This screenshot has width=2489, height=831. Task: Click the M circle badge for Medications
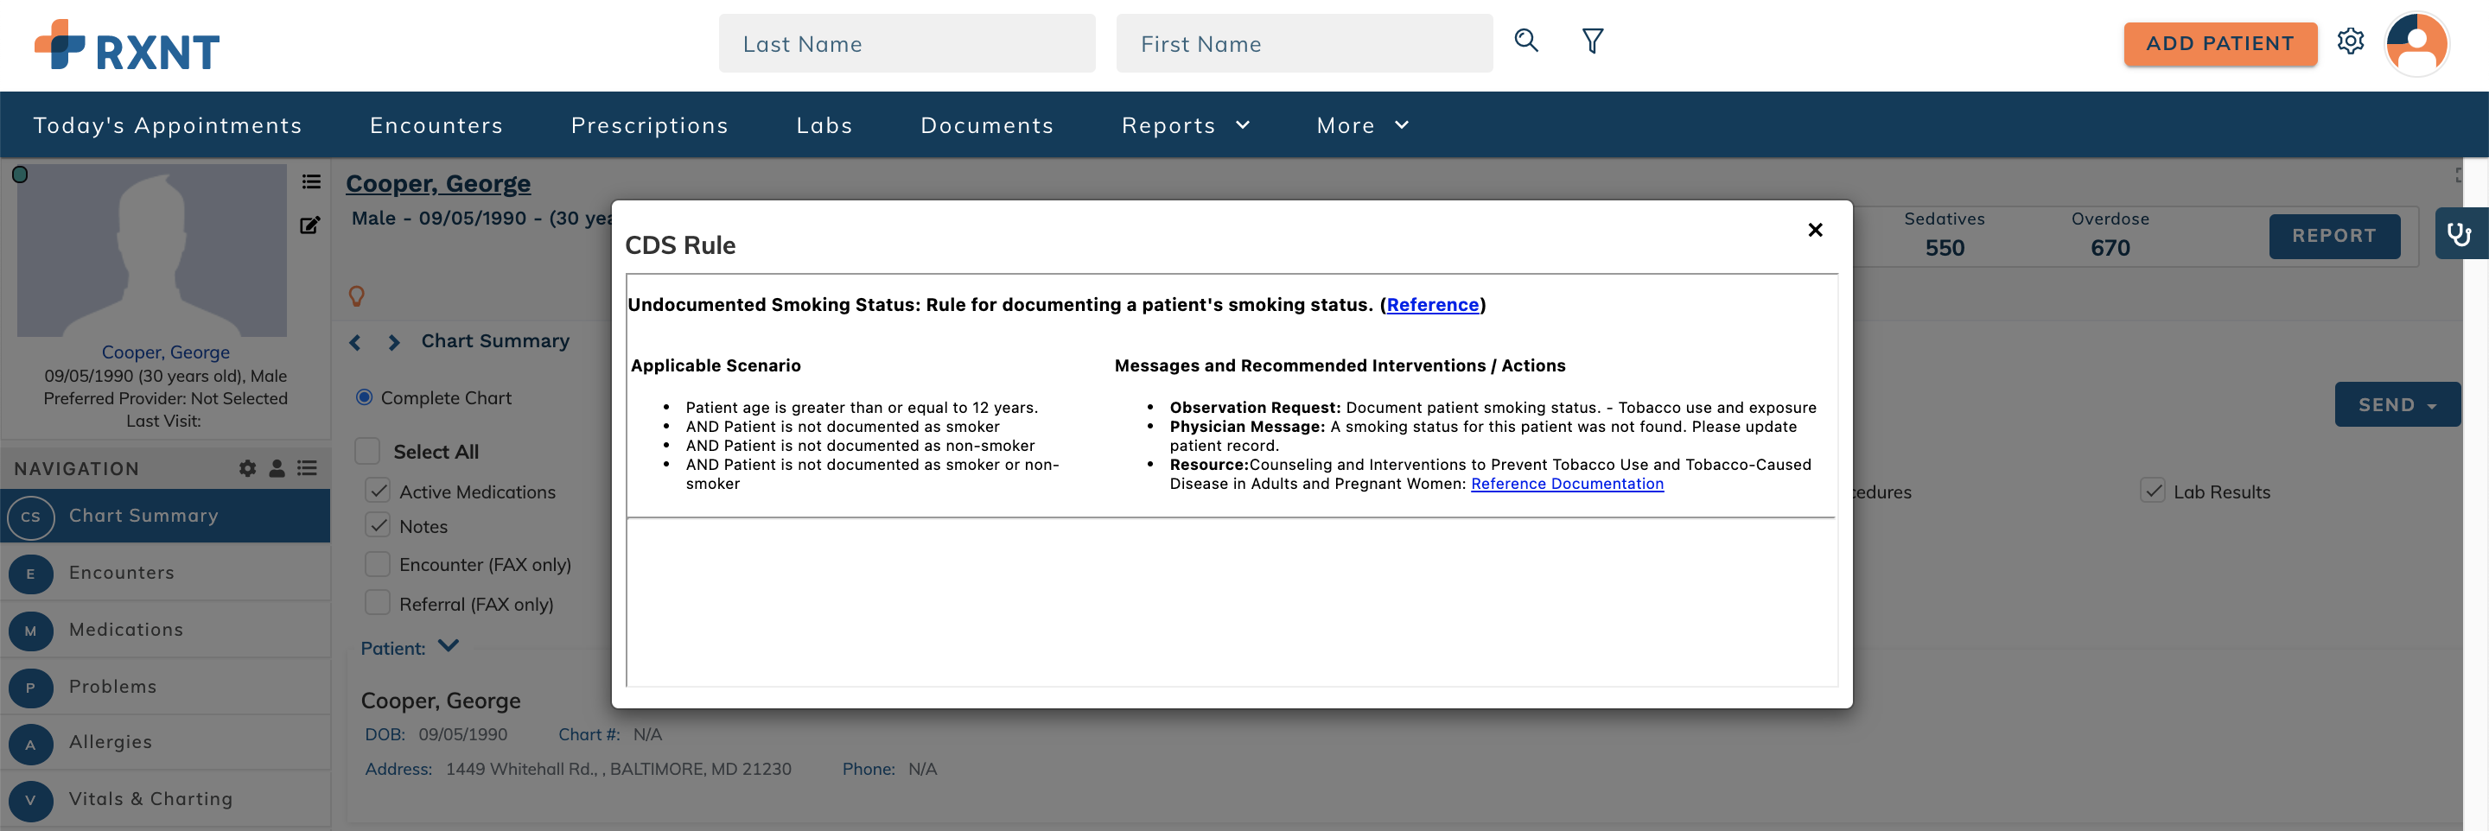tap(31, 631)
